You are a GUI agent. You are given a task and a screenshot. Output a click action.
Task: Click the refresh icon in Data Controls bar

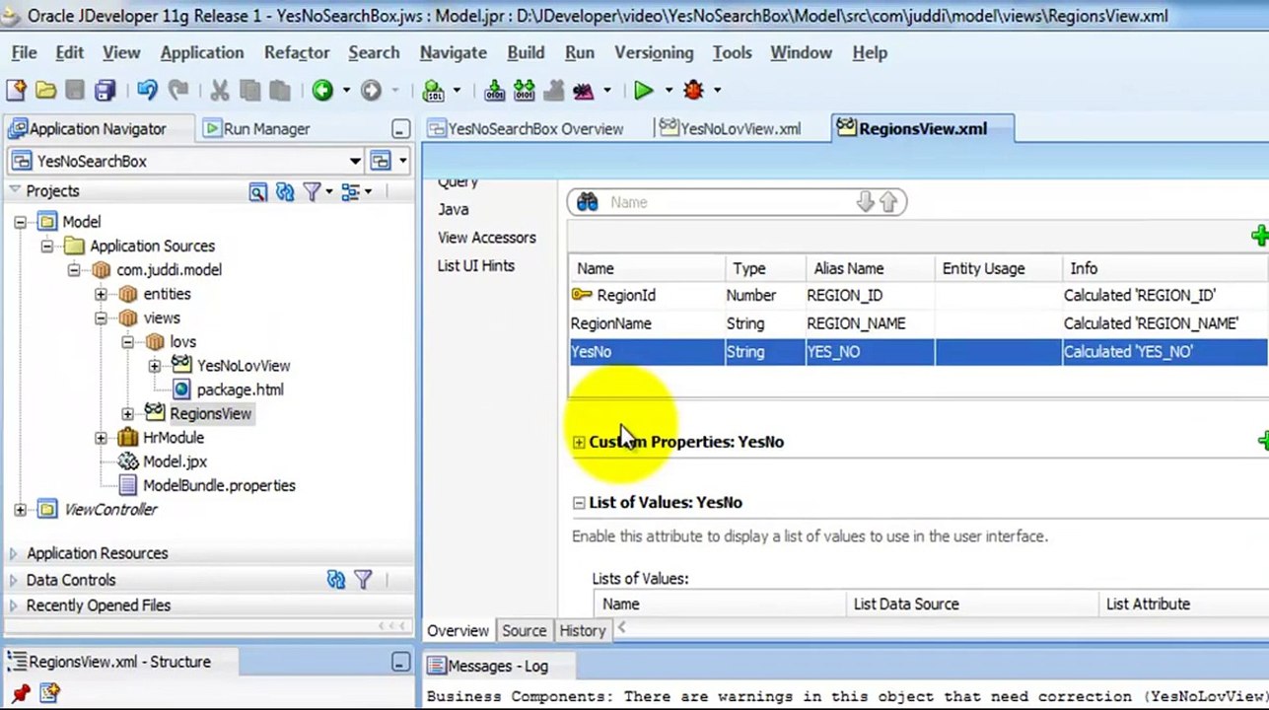coord(336,580)
